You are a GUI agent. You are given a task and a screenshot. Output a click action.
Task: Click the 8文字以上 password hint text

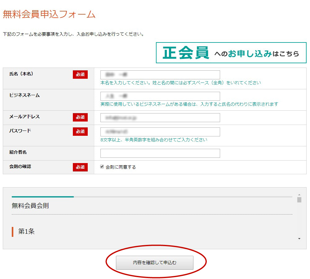pyautogui.click(x=154, y=140)
